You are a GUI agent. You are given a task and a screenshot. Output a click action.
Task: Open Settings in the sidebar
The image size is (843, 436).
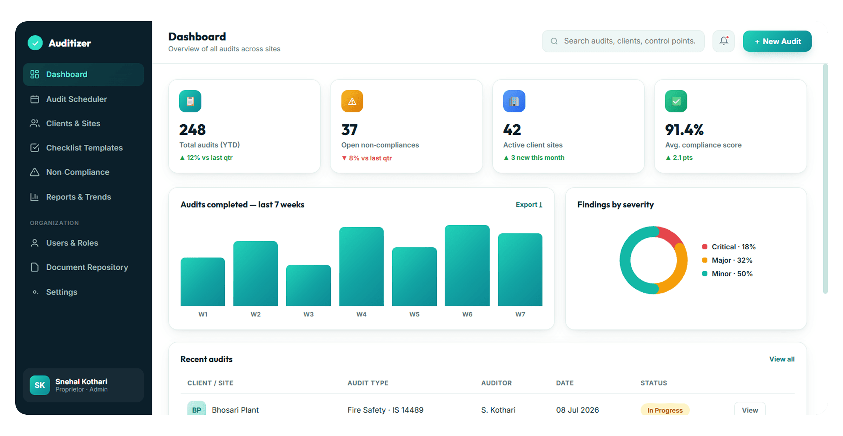pos(83,292)
